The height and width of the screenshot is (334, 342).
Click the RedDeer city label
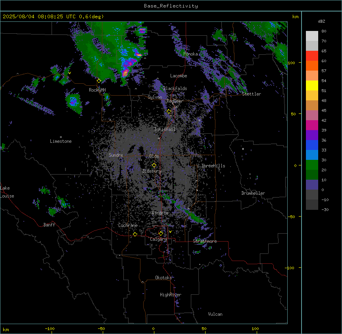tap(175, 101)
